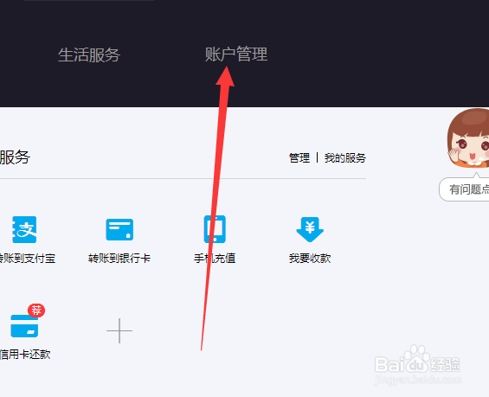Click the 手机充值 phone icon
Viewport: 489px width, 397px height.
(x=215, y=229)
